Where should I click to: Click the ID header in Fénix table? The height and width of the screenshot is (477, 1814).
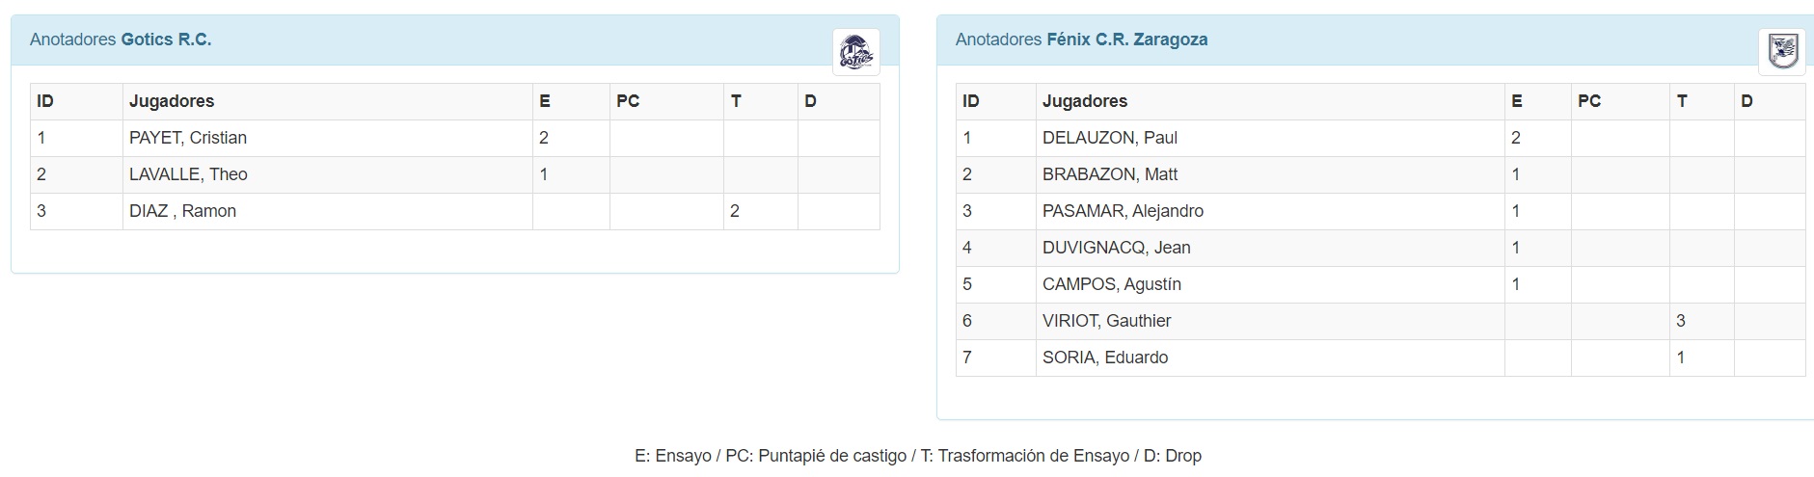click(971, 101)
